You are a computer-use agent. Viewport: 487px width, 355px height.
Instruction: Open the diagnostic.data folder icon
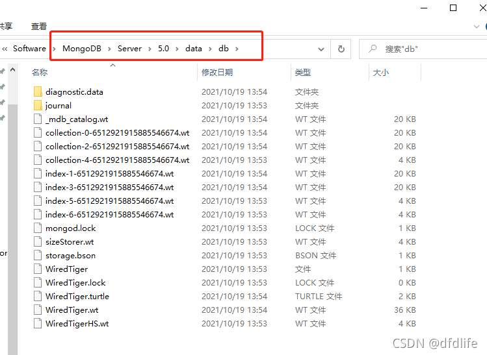[x=38, y=92]
